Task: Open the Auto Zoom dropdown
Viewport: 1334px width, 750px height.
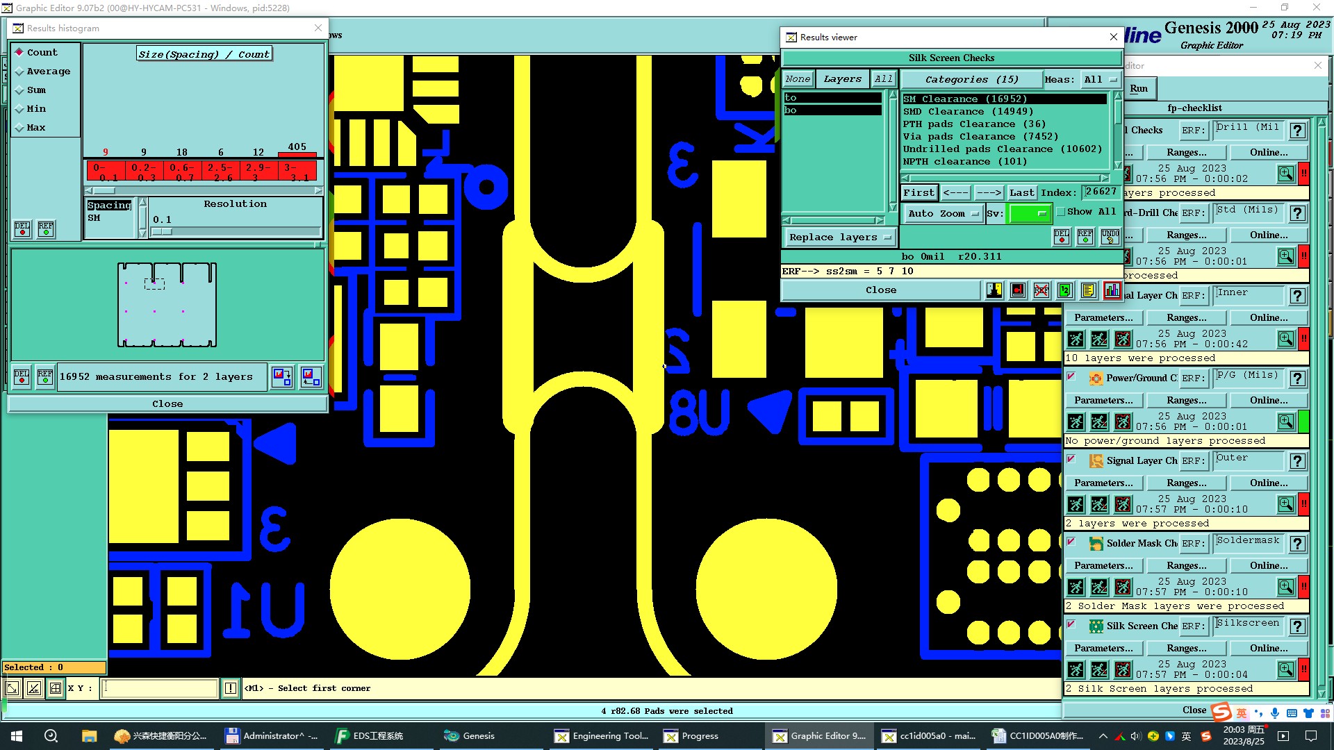Action: pyautogui.click(x=943, y=214)
